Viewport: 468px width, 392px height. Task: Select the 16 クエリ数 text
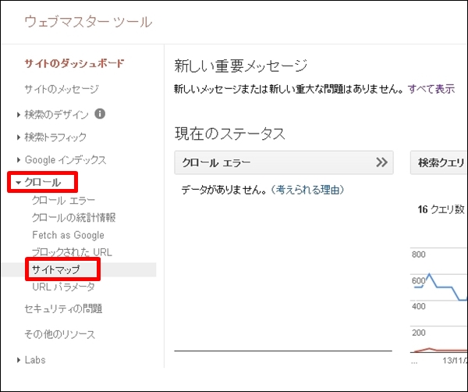[x=441, y=209]
